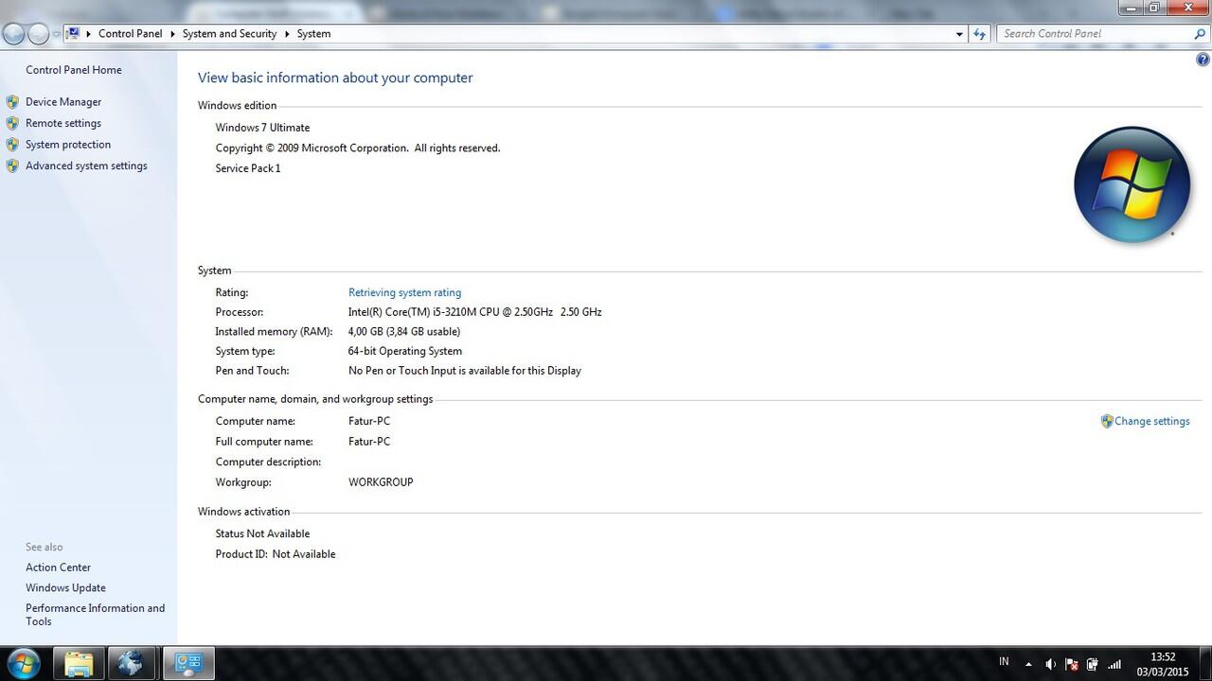
Task: Click the 64-bit Operating System text
Action: tap(405, 351)
